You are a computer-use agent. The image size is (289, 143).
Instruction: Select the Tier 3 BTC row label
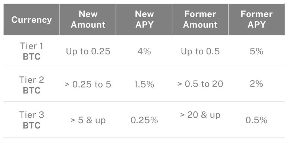(x=32, y=120)
